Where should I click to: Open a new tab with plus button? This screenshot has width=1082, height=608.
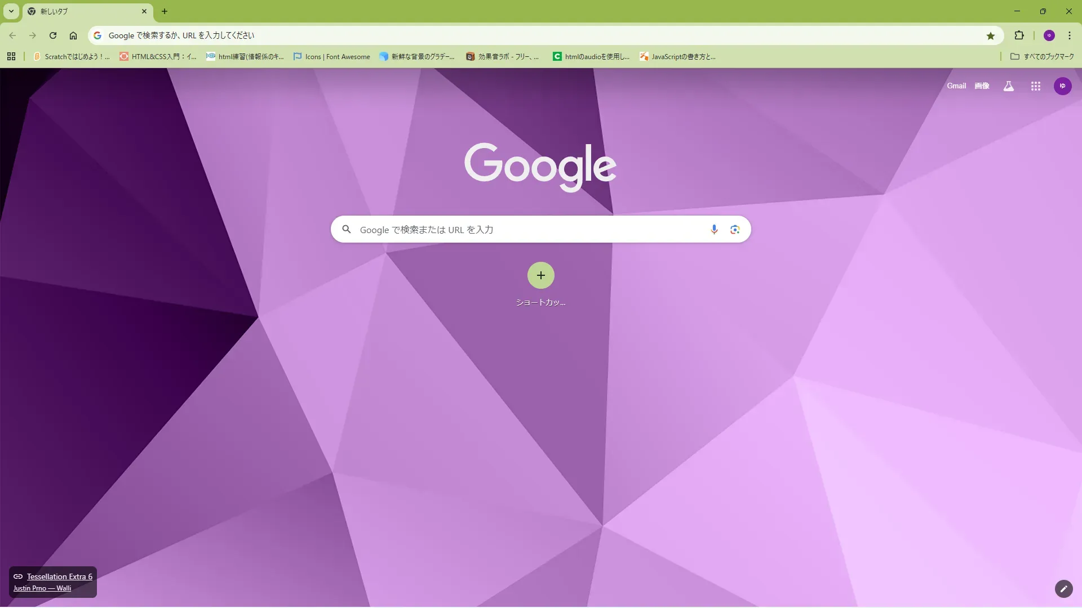pos(165,11)
